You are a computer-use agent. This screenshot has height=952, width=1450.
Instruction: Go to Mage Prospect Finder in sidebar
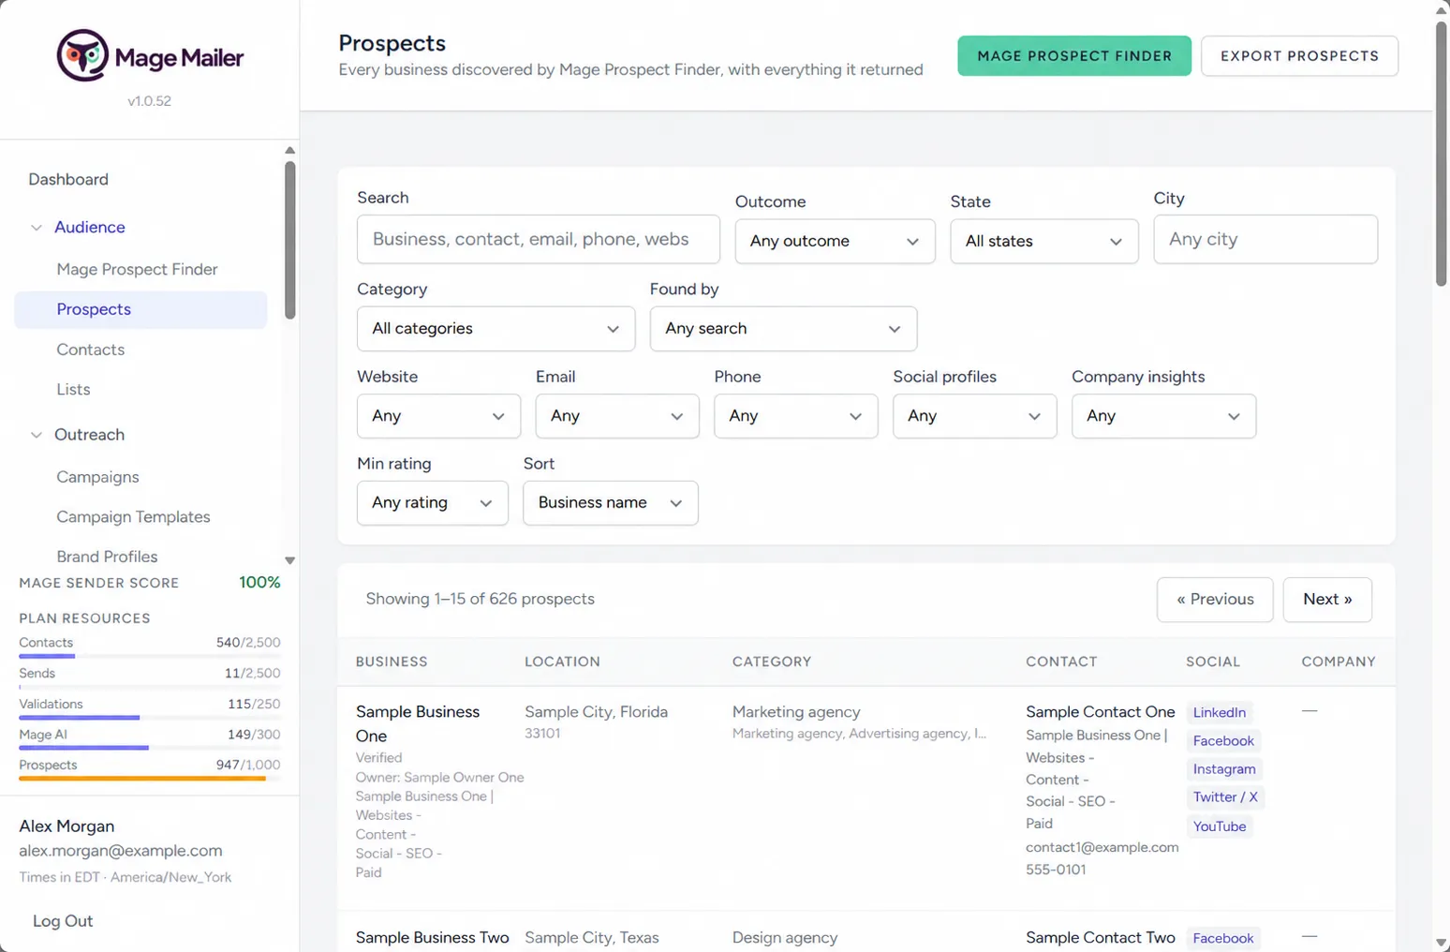tap(137, 269)
